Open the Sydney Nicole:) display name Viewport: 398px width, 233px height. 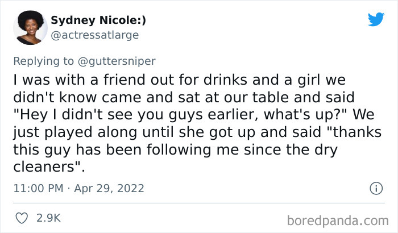[x=98, y=20]
